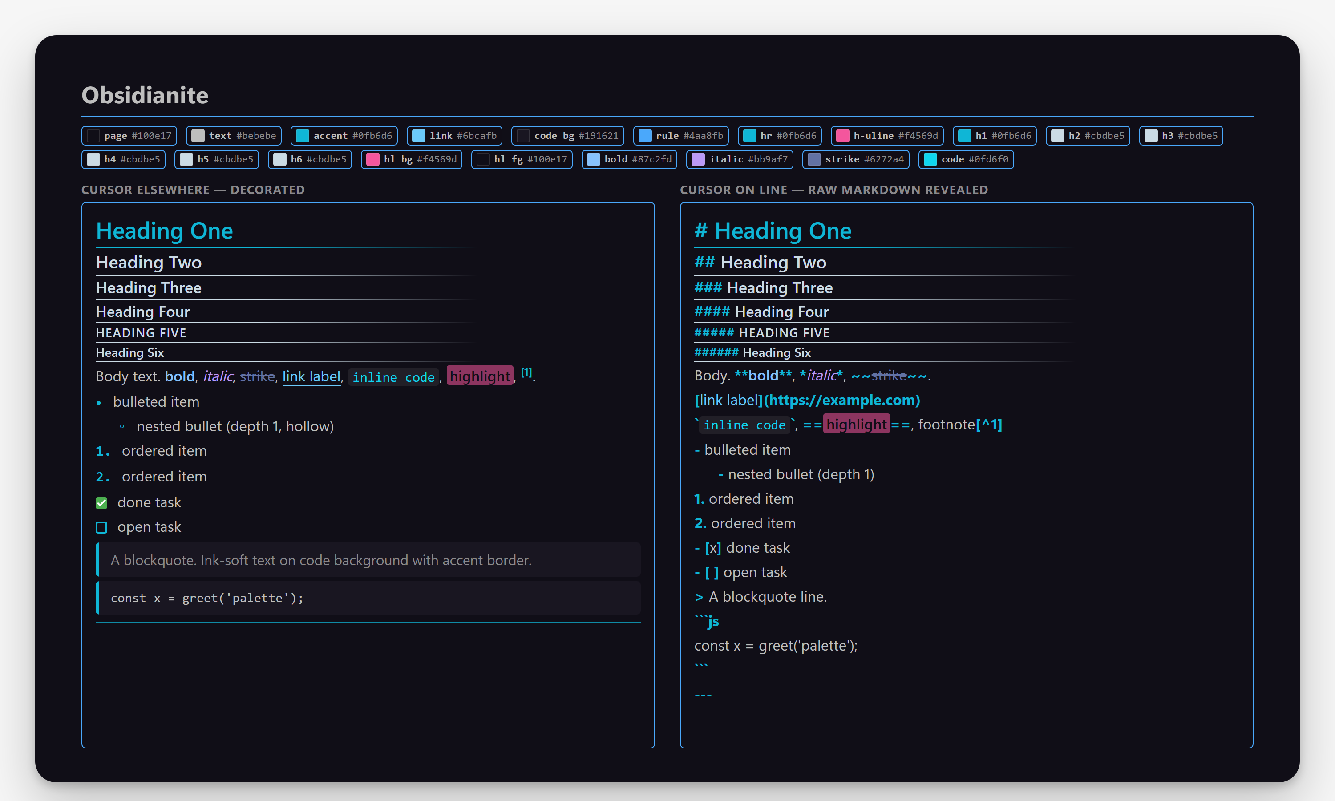The width and height of the screenshot is (1335, 801).
Task: Click Heading Two in decorated pane
Action: pyautogui.click(x=148, y=262)
